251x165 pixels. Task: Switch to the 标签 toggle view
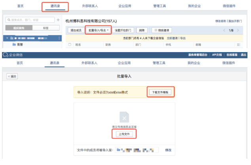coord(46,28)
